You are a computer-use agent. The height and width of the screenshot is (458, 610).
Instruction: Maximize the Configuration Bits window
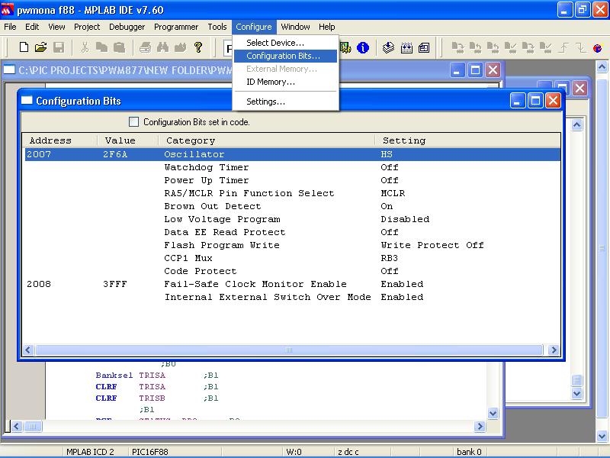pyautogui.click(x=535, y=101)
